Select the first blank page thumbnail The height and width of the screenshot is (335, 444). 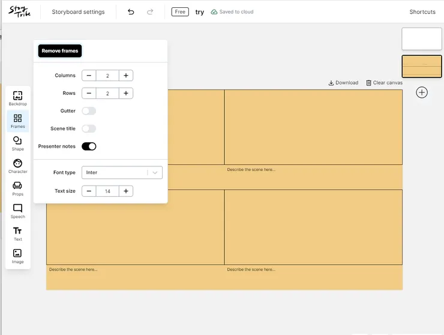point(422,39)
